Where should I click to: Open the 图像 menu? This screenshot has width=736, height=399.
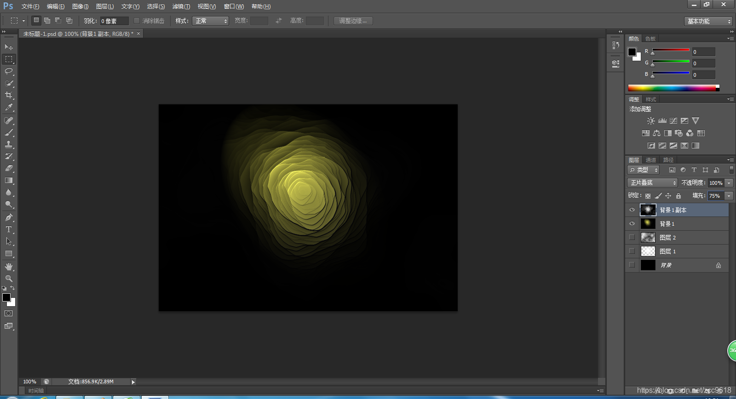[x=80, y=6]
